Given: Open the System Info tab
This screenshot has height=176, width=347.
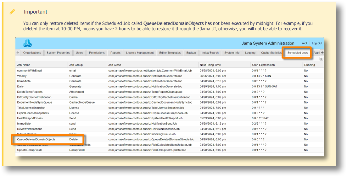Looking at the screenshot, I should point(232,53).
